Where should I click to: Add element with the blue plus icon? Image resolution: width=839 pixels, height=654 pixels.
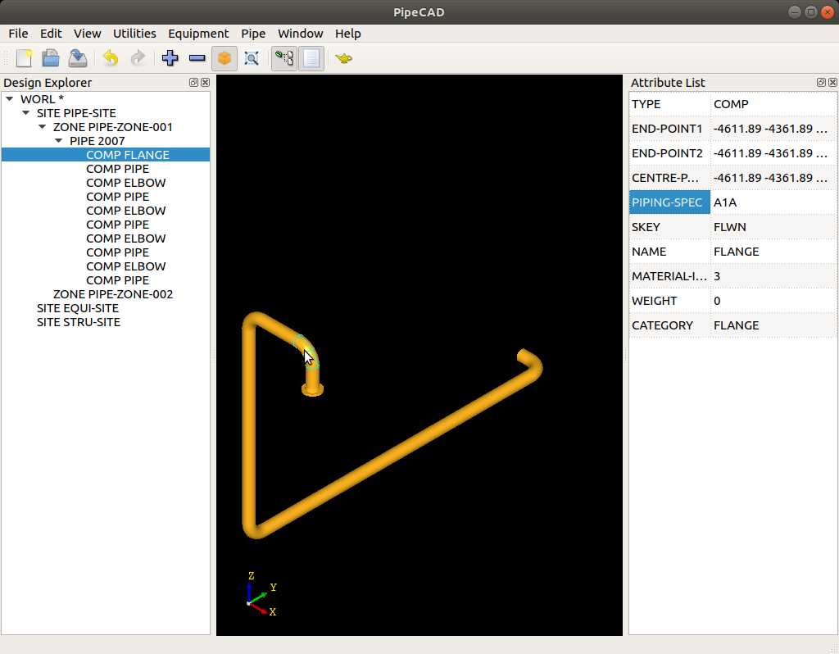pos(170,58)
